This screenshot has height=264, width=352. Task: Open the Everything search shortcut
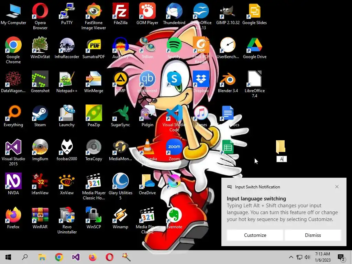coord(13,113)
